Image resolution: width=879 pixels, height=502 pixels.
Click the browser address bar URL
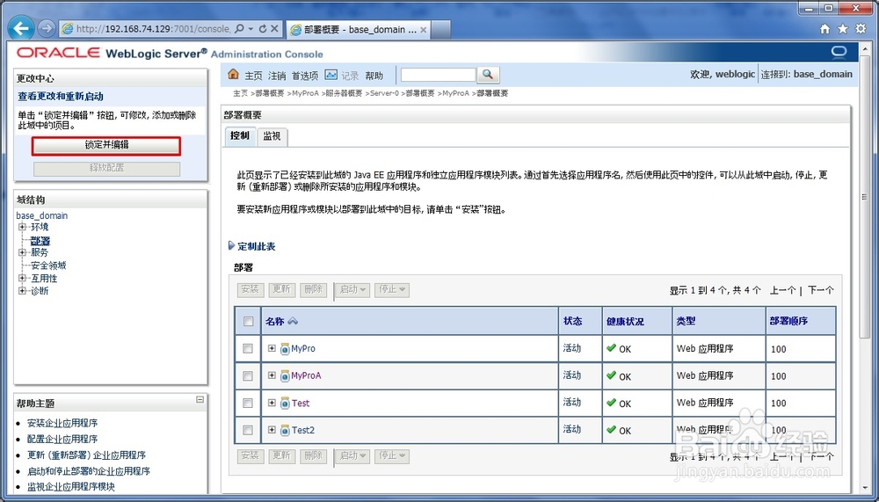[x=154, y=29]
